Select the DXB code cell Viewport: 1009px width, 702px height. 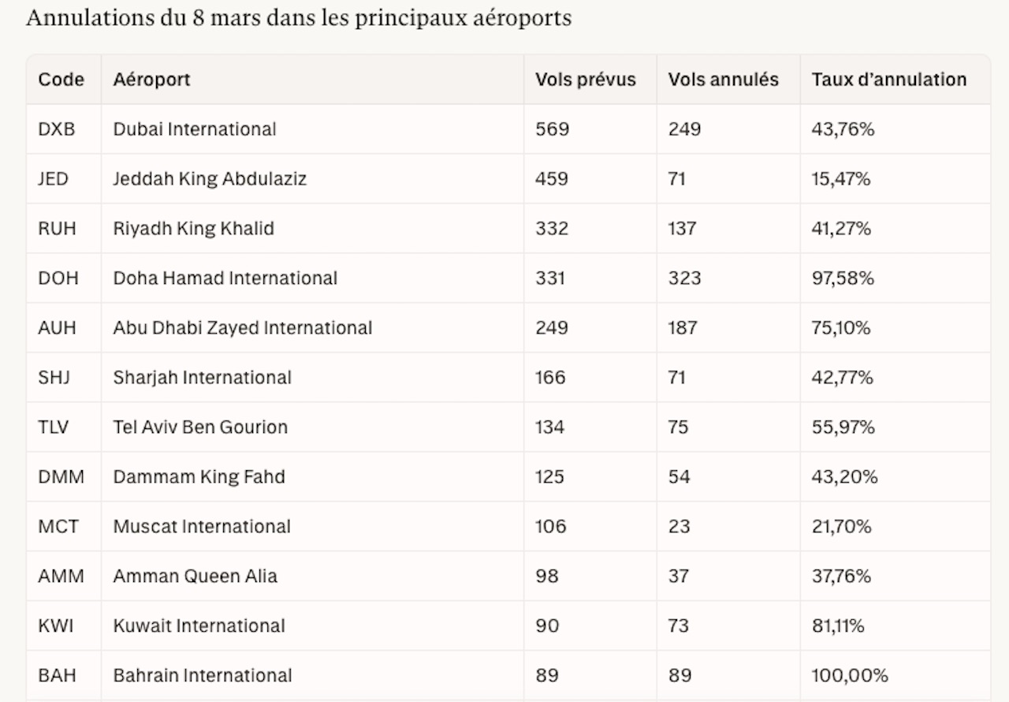[x=57, y=129]
